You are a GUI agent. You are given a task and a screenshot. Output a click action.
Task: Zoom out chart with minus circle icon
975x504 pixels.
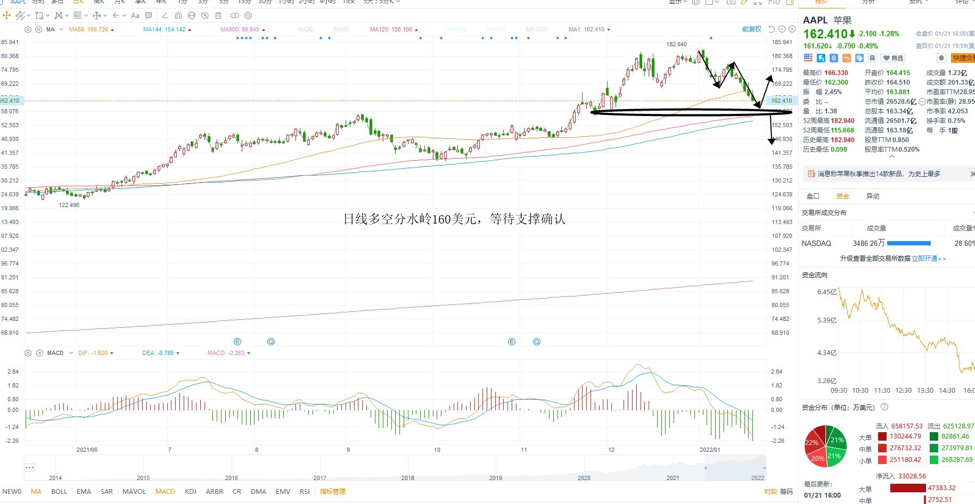[782, 29]
